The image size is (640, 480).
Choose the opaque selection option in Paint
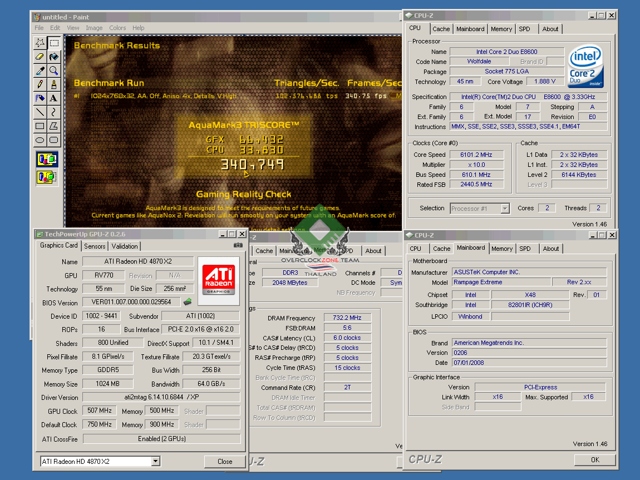47,160
